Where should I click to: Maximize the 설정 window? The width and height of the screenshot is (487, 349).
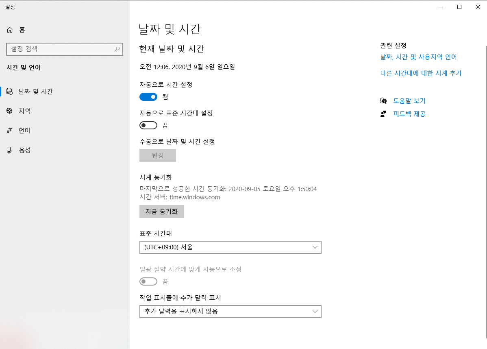pyautogui.click(x=459, y=7)
